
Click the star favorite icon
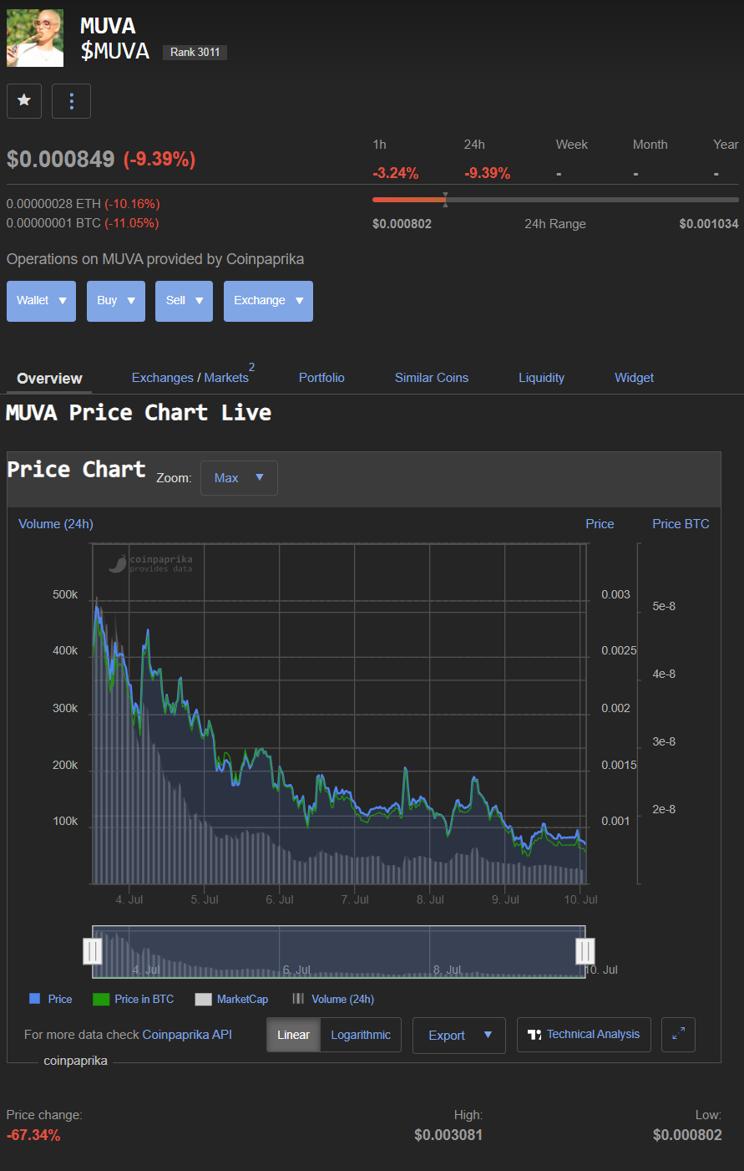click(x=24, y=101)
